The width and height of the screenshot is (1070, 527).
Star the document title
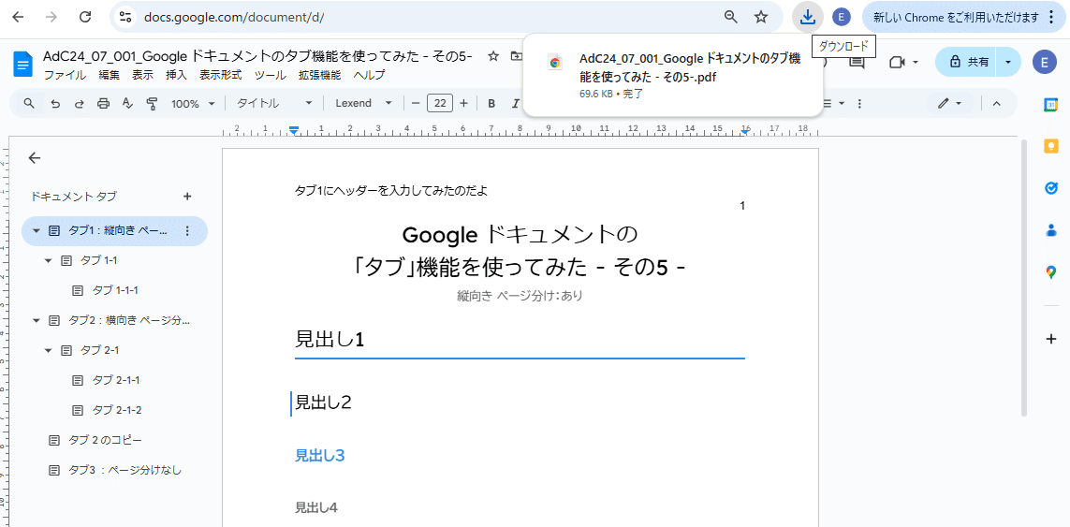click(x=492, y=56)
